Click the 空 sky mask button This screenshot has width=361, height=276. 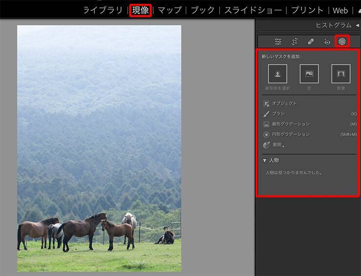pyautogui.click(x=309, y=74)
